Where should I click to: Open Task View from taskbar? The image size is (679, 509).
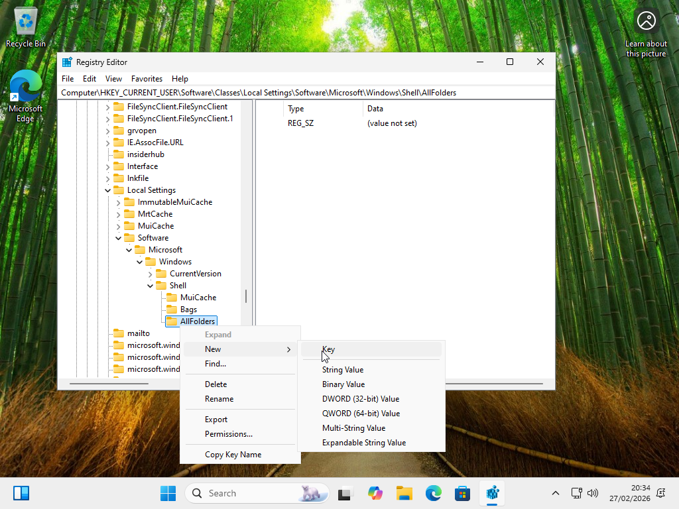point(344,493)
